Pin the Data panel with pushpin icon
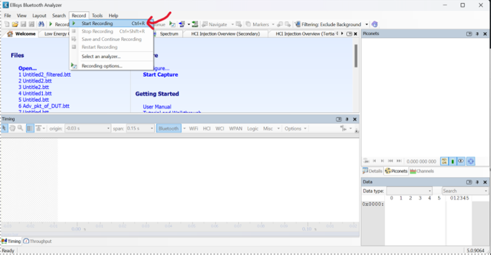The width and height of the screenshot is (491, 255). (478, 182)
